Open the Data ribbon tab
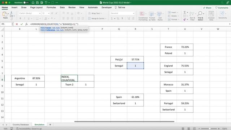The image size is (231, 130). [62, 7]
